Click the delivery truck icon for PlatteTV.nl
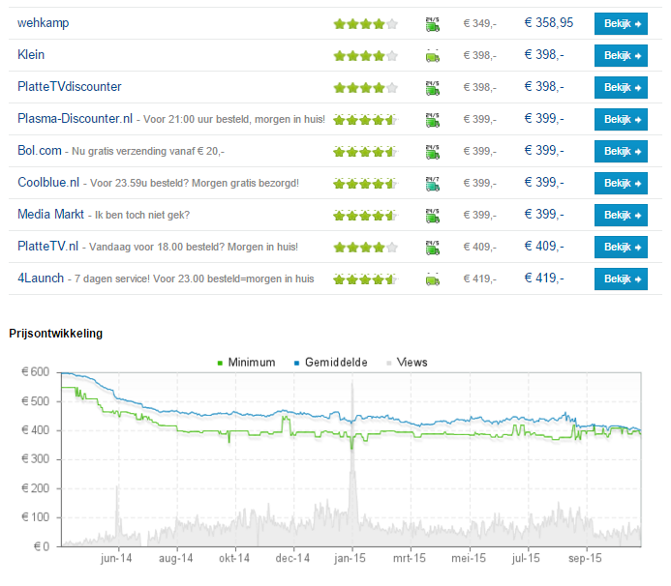The height and width of the screenshot is (586, 671). tap(433, 248)
